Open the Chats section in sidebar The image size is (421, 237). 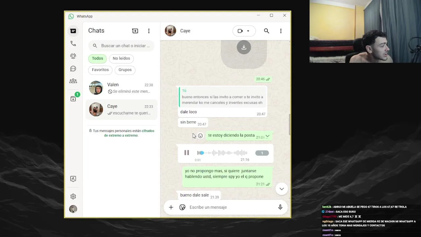pyautogui.click(x=73, y=31)
